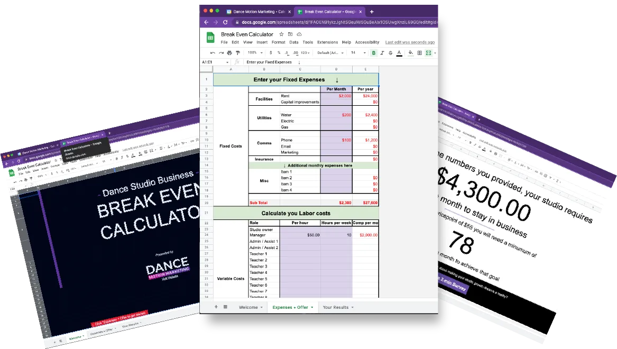
Task: Switch to the Welcome sheet tab
Action: tap(248, 307)
